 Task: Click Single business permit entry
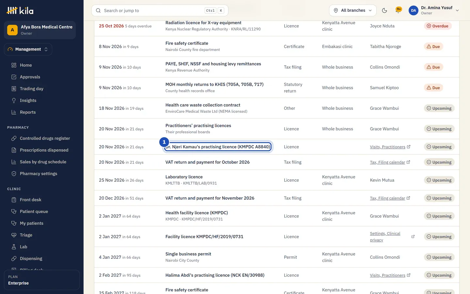click(188, 254)
